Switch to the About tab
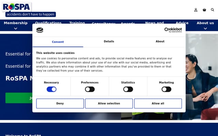 (160, 41)
